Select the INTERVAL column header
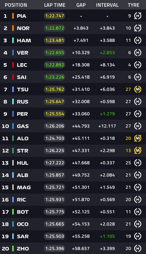The height and width of the screenshot is (254, 146). coord(107,5)
